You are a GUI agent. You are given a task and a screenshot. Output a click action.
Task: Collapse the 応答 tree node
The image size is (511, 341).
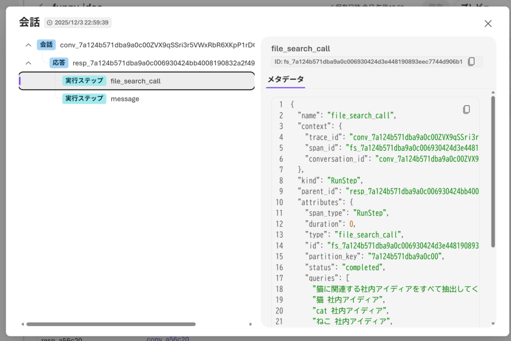[x=28, y=63]
